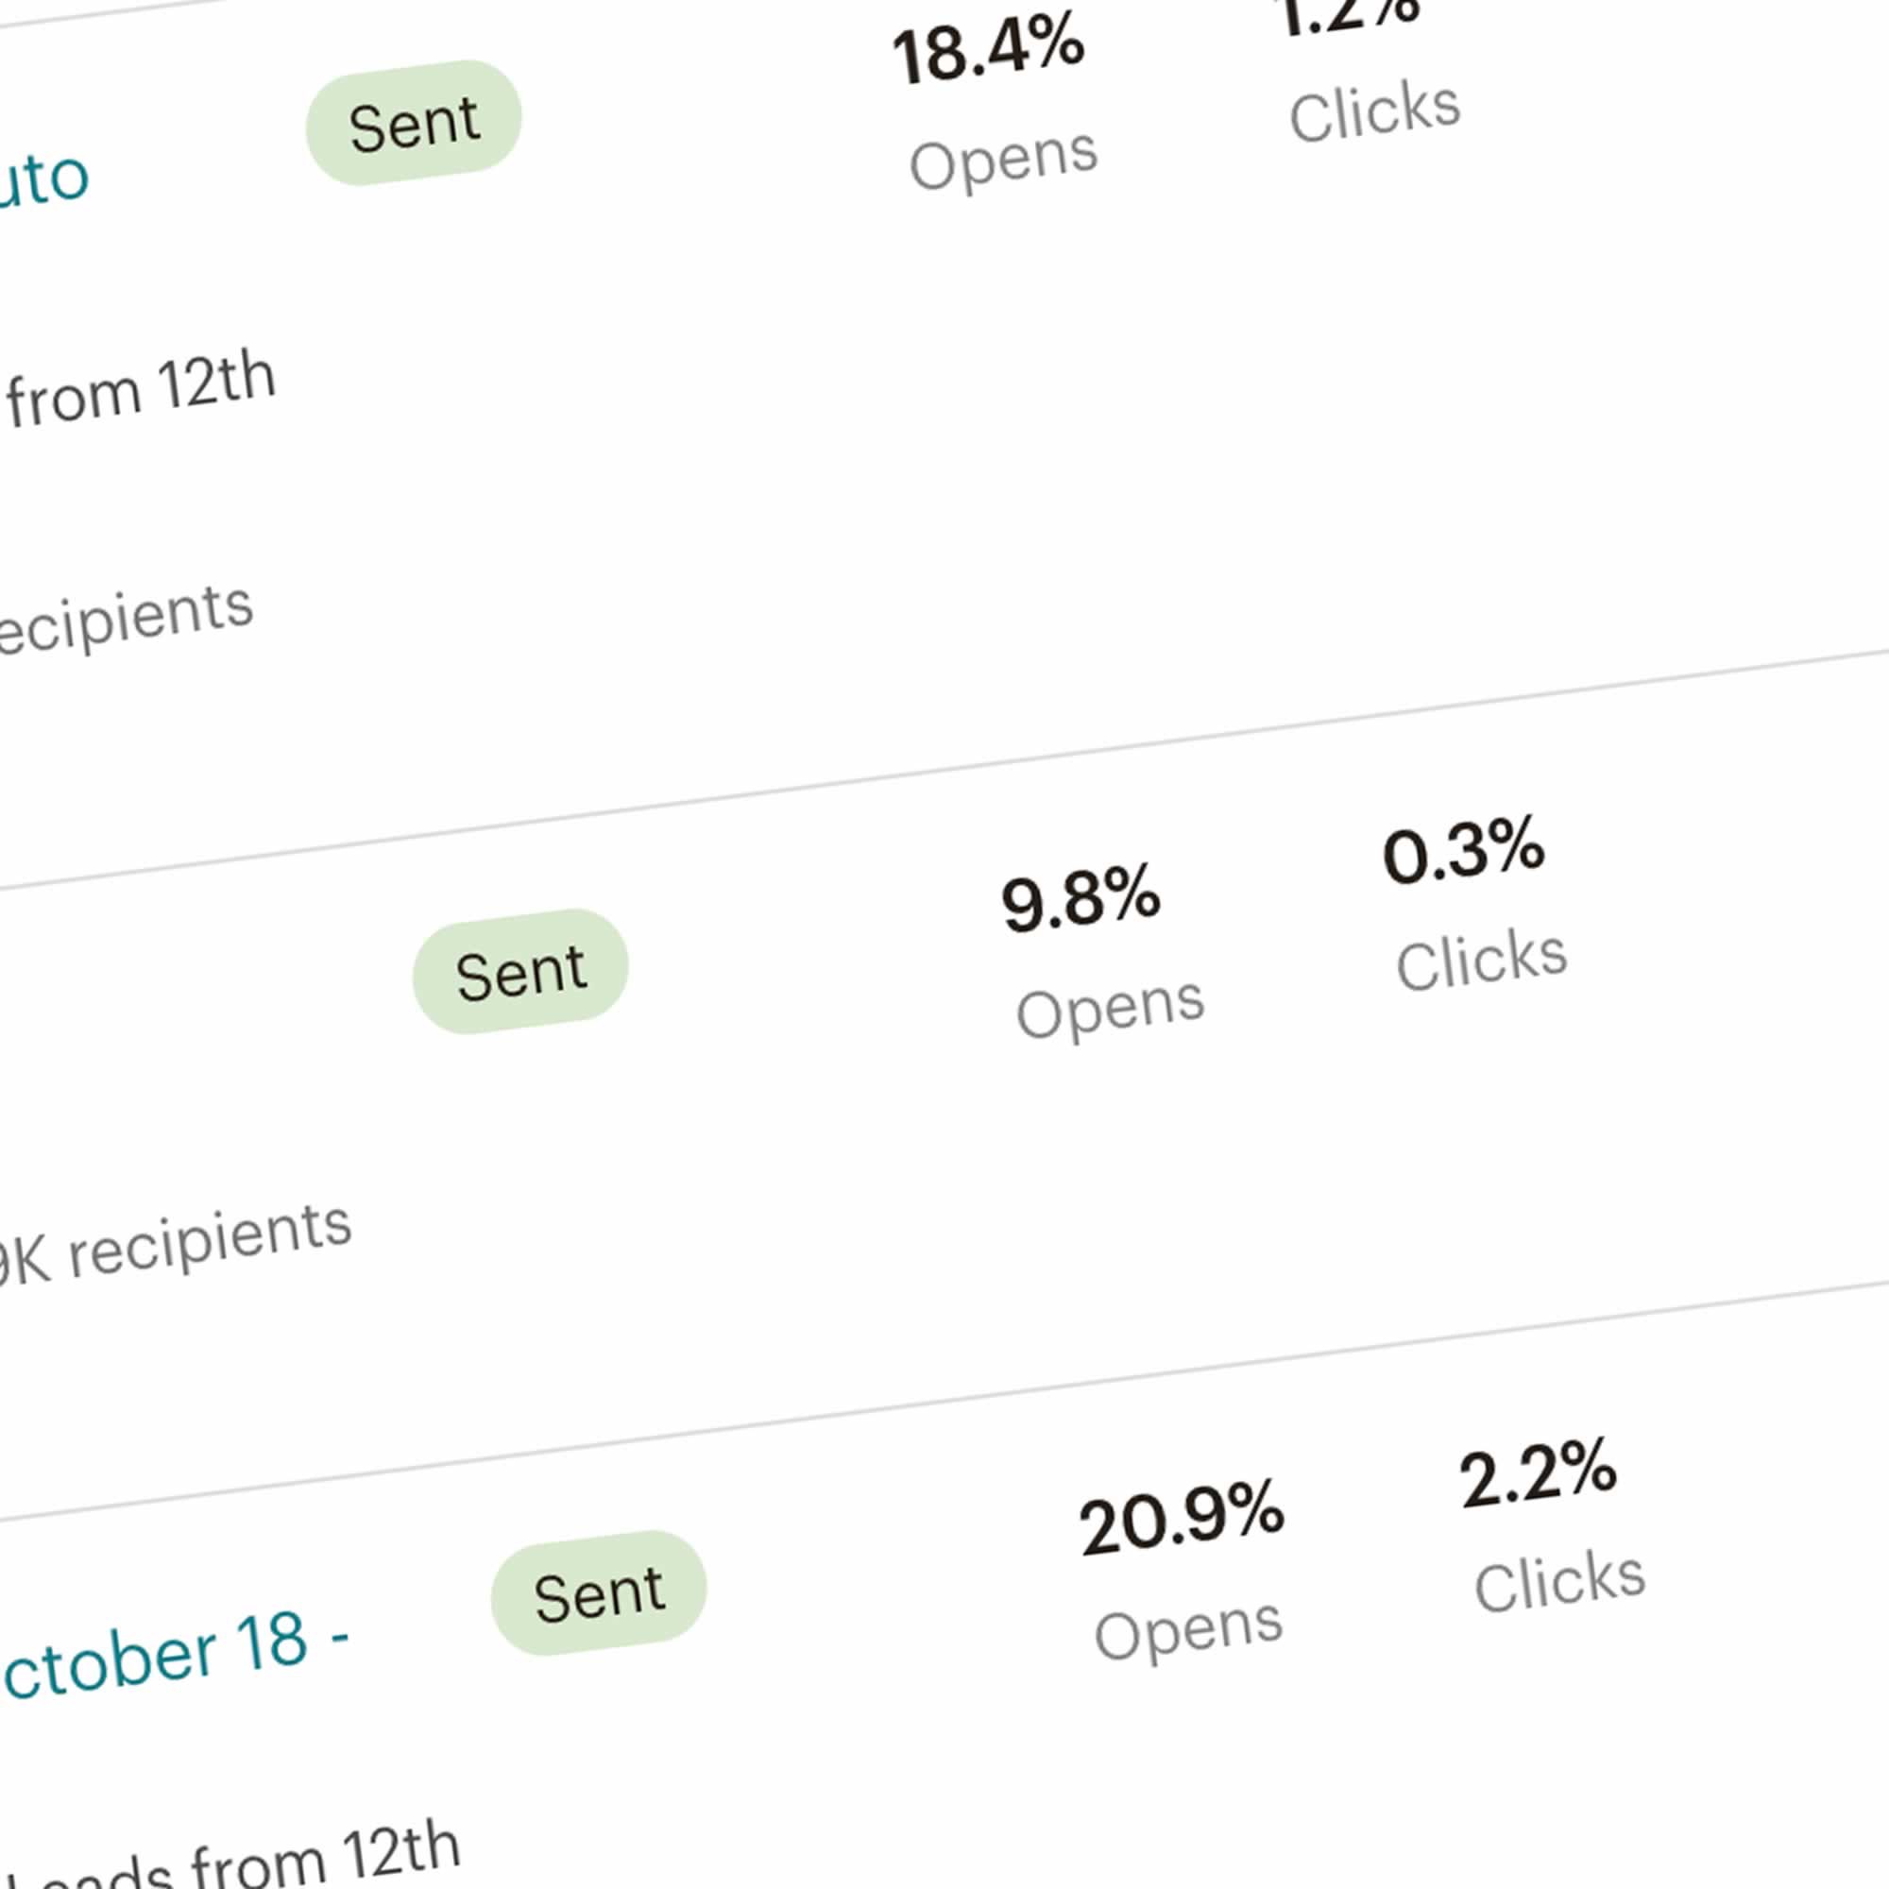Select the 0.3% click rate value
This screenshot has height=1889, width=1889.
pyautogui.click(x=1463, y=852)
